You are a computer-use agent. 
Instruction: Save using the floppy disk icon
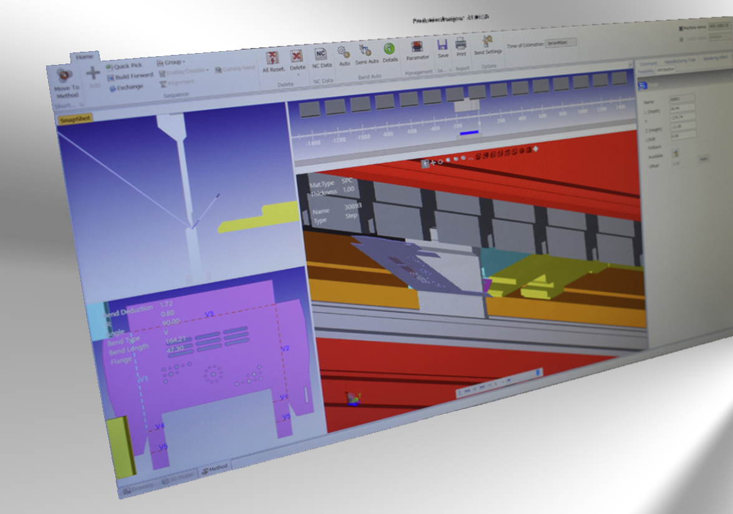tap(443, 45)
